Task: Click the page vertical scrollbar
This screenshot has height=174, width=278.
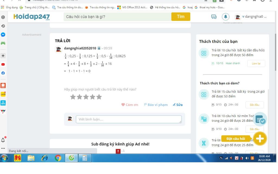Action: 275,52
